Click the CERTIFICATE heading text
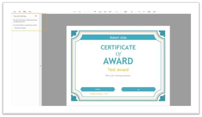 click(118, 48)
